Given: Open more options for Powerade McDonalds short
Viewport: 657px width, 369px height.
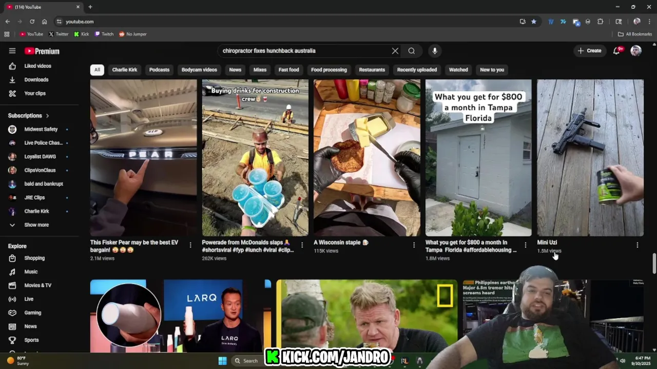Looking at the screenshot, I should [302, 245].
